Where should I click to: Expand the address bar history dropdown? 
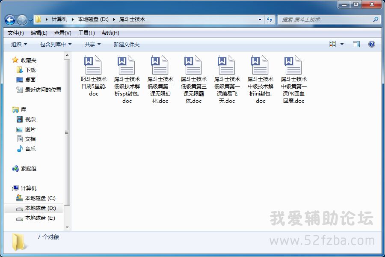tap(260, 20)
